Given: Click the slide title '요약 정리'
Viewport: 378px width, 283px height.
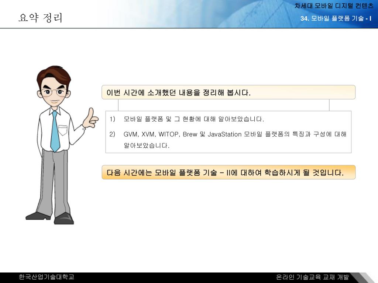Looking at the screenshot, I should pos(41,18).
